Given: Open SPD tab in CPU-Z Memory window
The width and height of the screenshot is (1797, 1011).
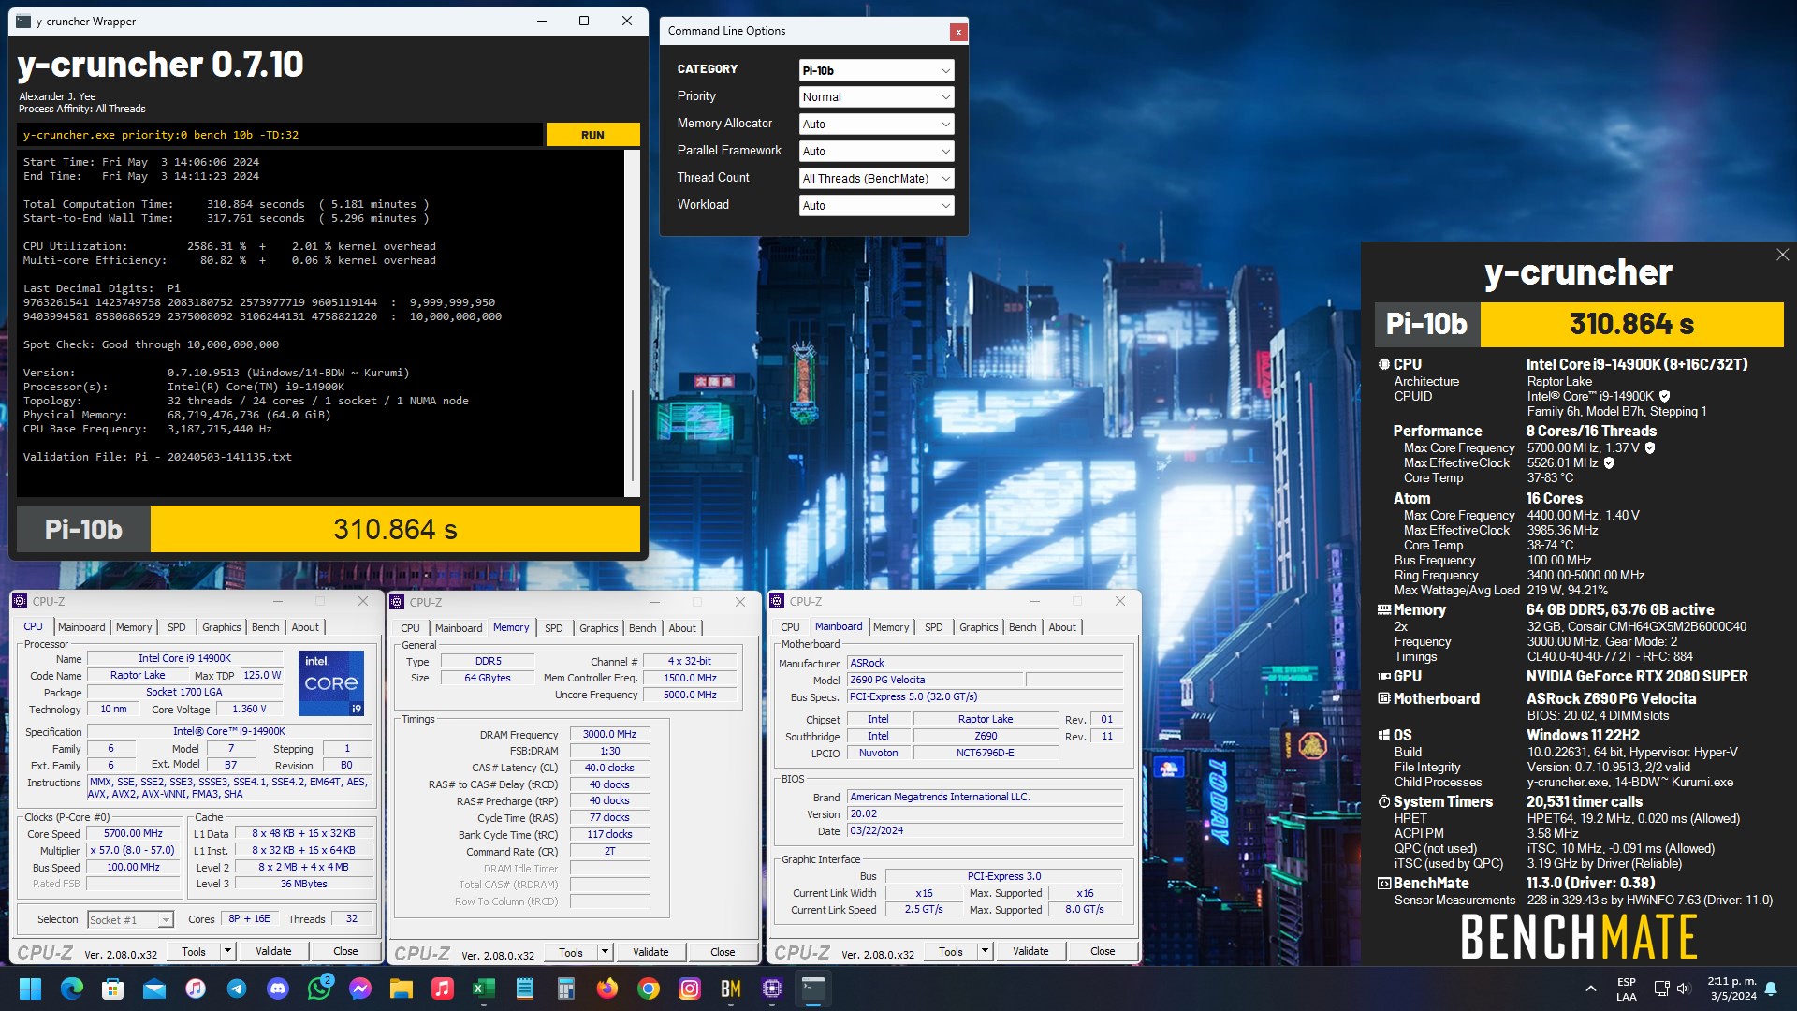Looking at the screenshot, I should point(554,628).
